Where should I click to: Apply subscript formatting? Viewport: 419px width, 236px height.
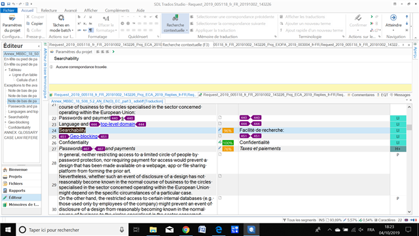pos(84,24)
